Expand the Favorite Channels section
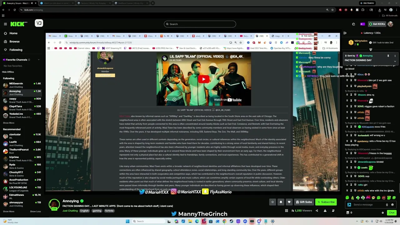This screenshot has height=225, width=400. [x=39, y=60]
